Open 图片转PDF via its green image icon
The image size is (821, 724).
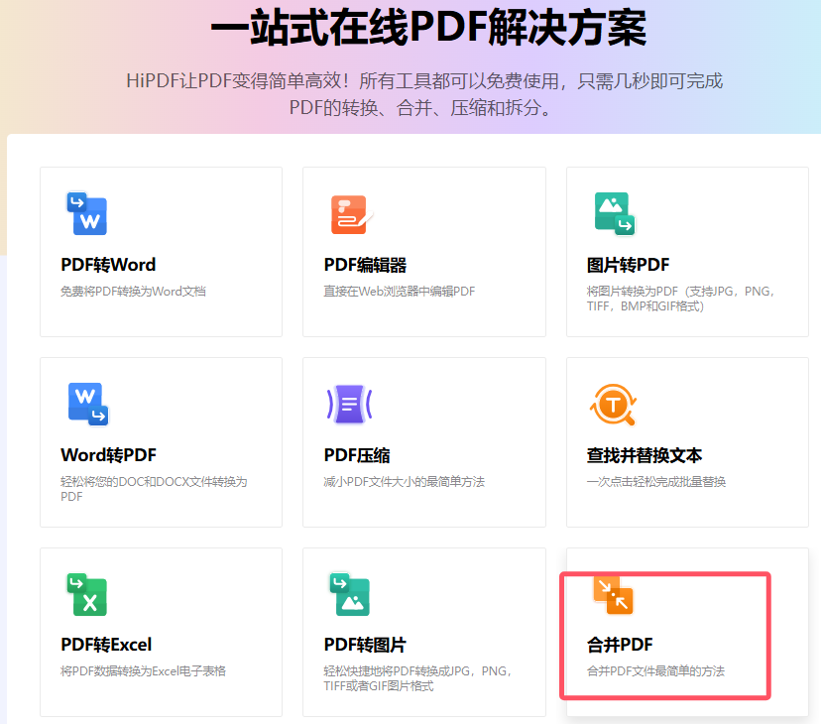coord(613,213)
